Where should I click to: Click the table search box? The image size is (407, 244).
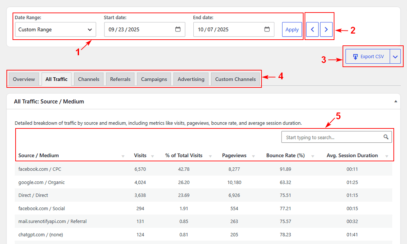tap(336, 137)
